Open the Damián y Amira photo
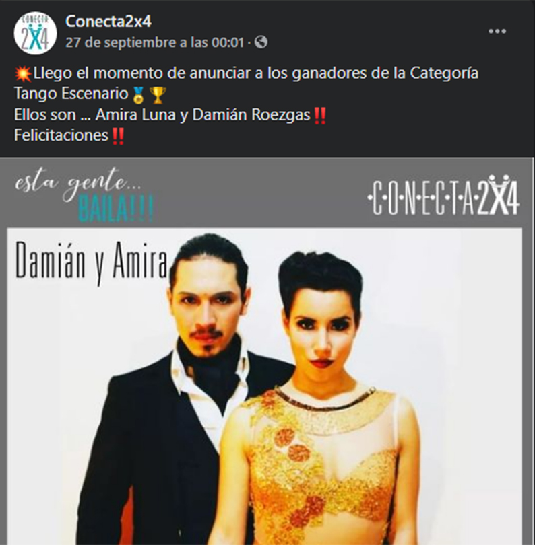The height and width of the screenshot is (545, 535). (x=265, y=386)
